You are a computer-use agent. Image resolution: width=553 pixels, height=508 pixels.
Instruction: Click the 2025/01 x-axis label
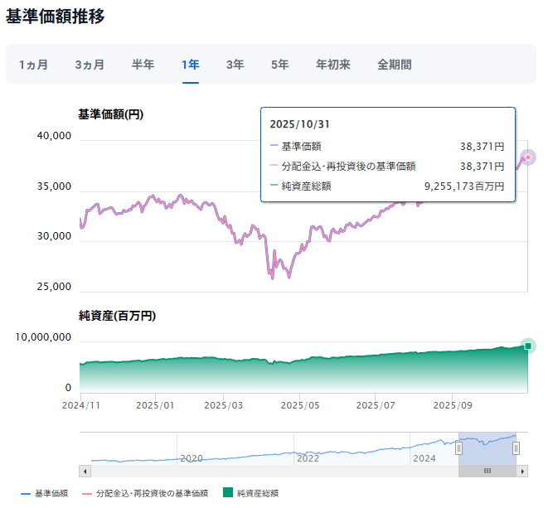click(155, 405)
